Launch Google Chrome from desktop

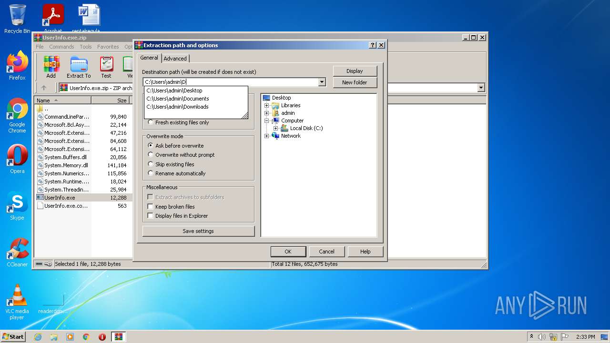click(17, 115)
